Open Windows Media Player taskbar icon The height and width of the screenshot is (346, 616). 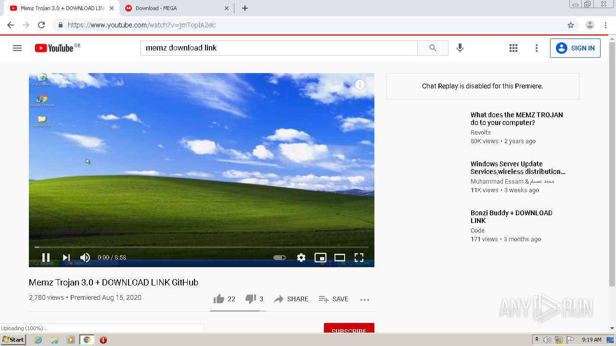pos(71,340)
